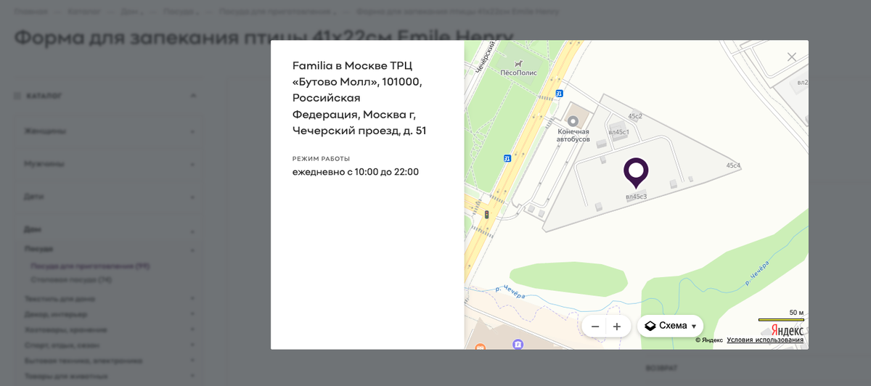Click the РЕЖИМ РАБОТЫ heading
Viewport: 871px width, 386px height.
pyautogui.click(x=321, y=158)
